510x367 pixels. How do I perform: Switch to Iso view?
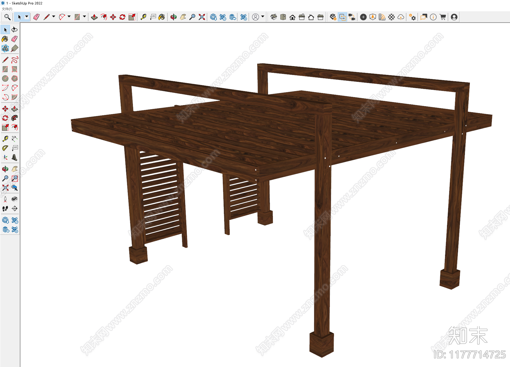pos(273,17)
